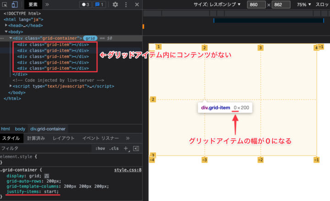Viewport: 330px width, 201px height.
Task: Toggle the :hov element state button
Action: 100,148
